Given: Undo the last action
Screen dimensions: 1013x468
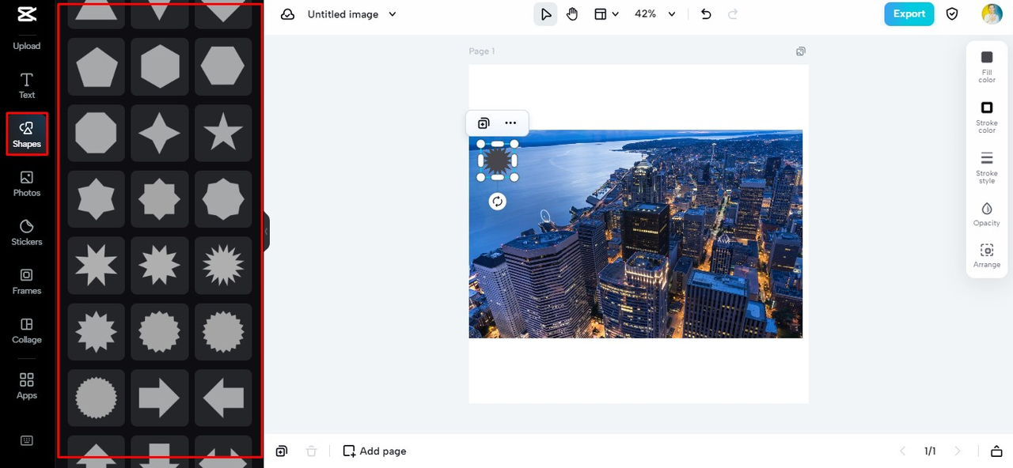Looking at the screenshot, I should [x=707, y=14].
